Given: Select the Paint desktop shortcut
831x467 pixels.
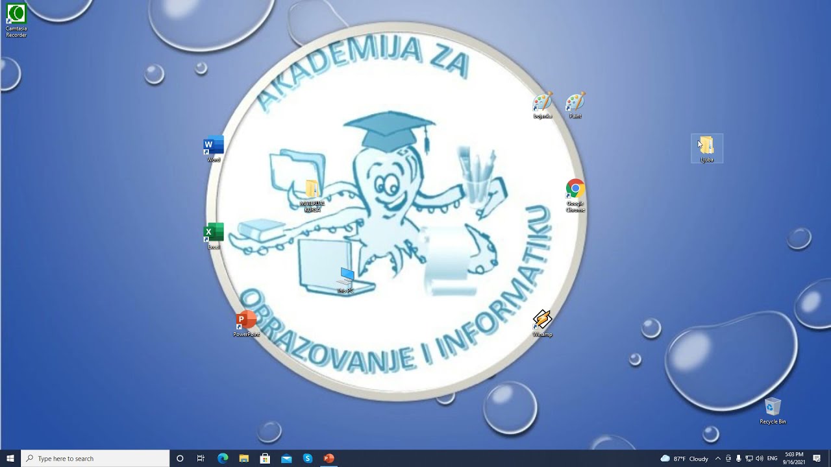Looking at the screenshot, I should pos(575,106).
